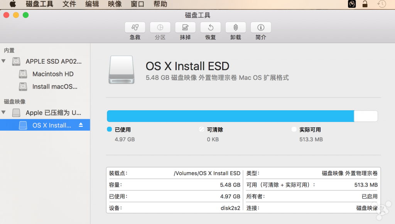Open Time Machine menu bar icon

click(381, 4)
